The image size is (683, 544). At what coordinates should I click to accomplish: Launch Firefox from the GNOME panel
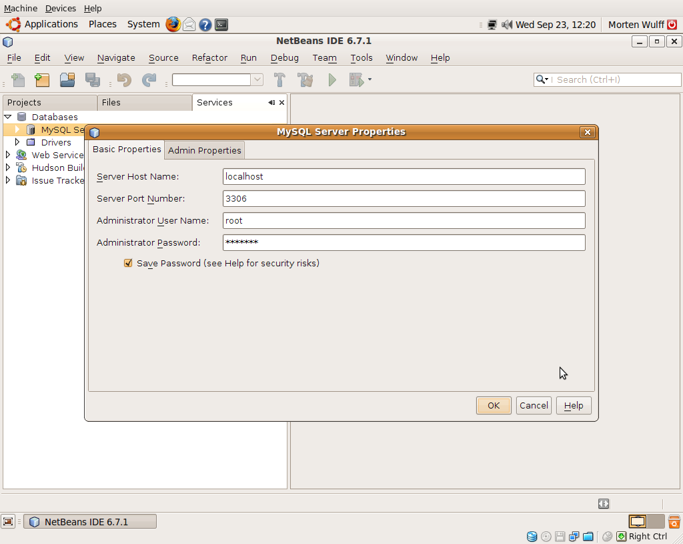point(173,25)
